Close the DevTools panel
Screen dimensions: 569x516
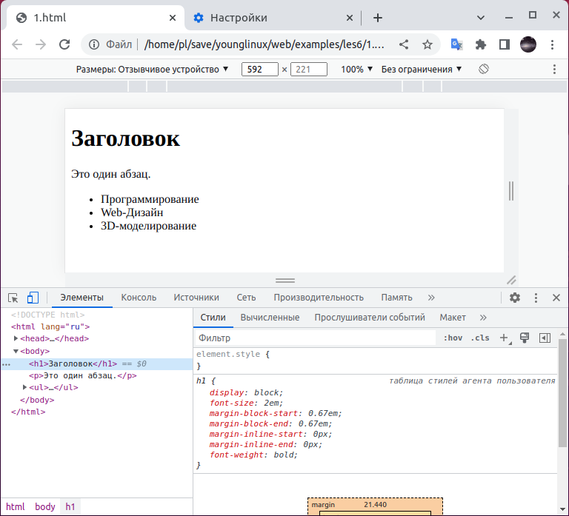pyautogui.click(x=556, y=298)
